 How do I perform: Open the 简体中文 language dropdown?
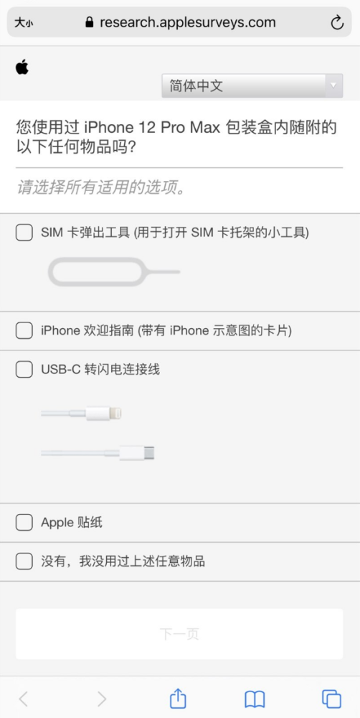point(252,85)
